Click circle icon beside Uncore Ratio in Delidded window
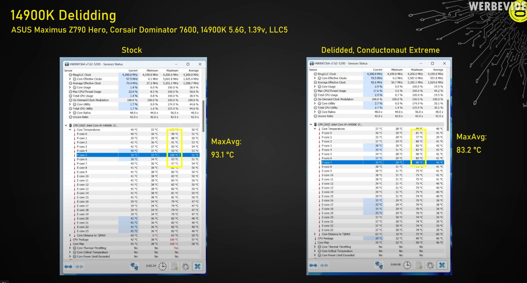The image size is (527, 283). pos(315,116)
